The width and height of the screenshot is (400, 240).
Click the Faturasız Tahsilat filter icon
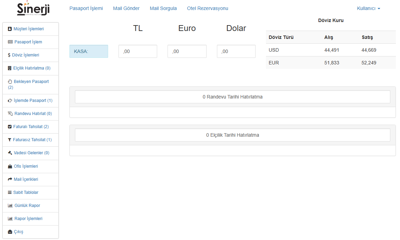(x=10, y=140)
